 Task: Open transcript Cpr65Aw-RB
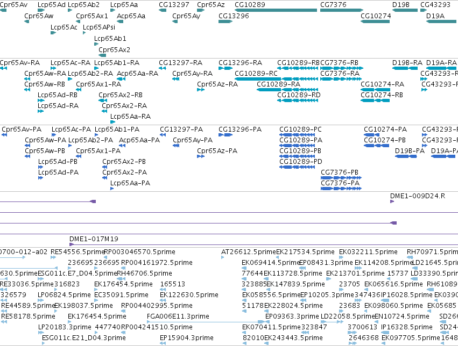[44, 84]
